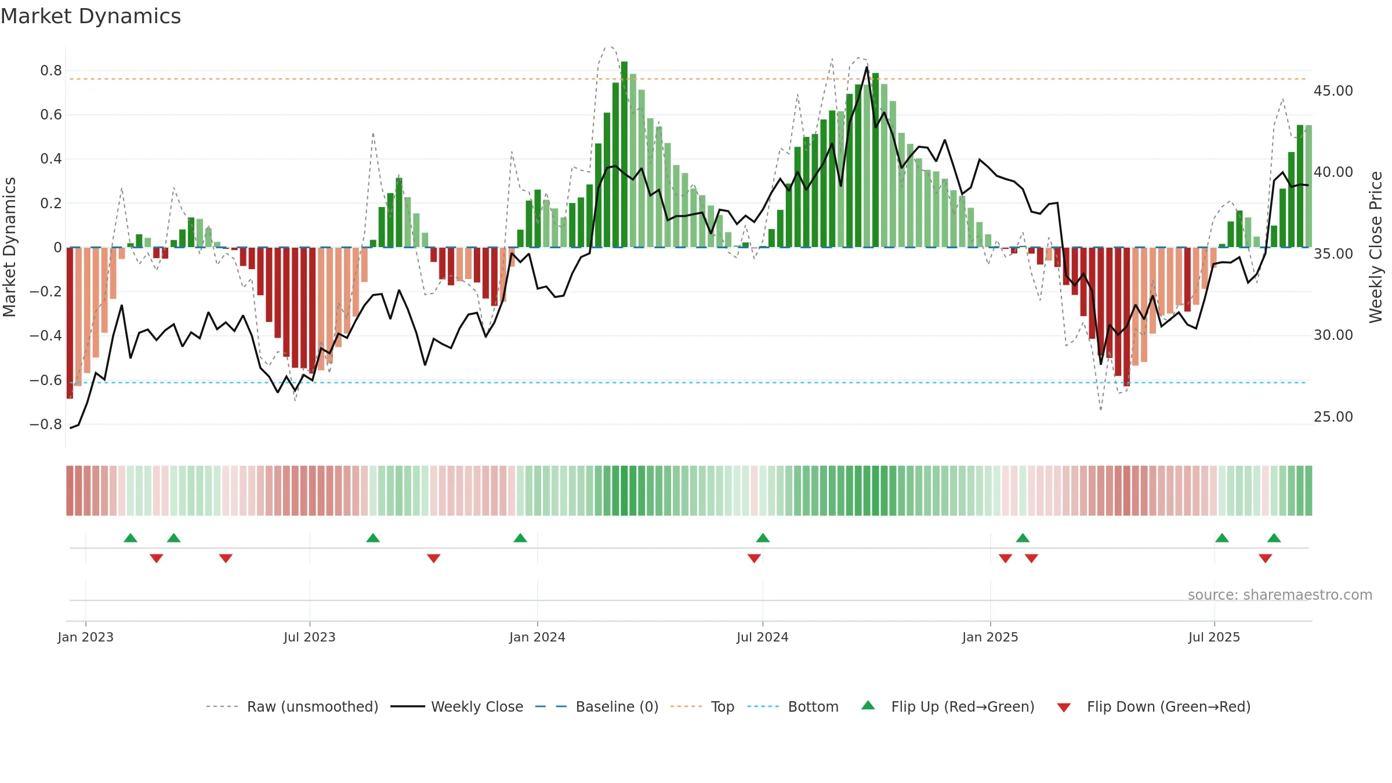Click the 30.00 price tick
The height and width of the screenshot is (783, 1392).
[x=1333, y=335]
